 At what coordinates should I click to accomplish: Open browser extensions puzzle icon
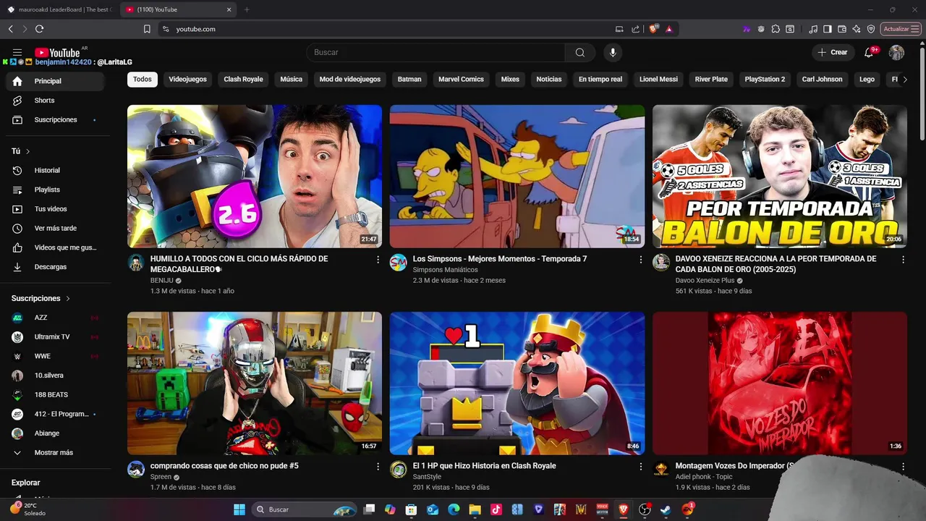[x=776, y=29]
